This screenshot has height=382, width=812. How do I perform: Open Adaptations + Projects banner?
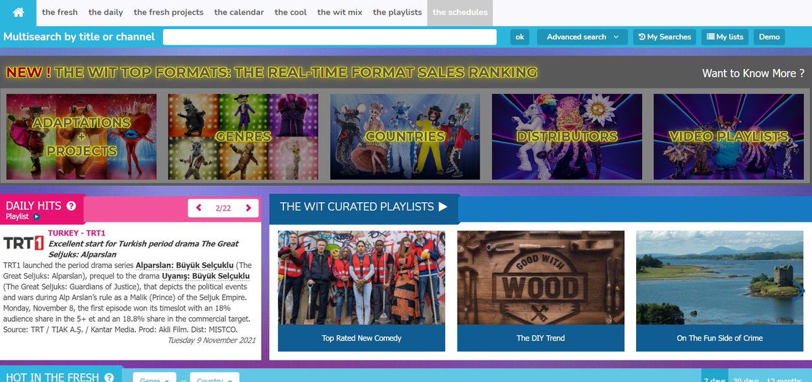[x=81, y=136]
